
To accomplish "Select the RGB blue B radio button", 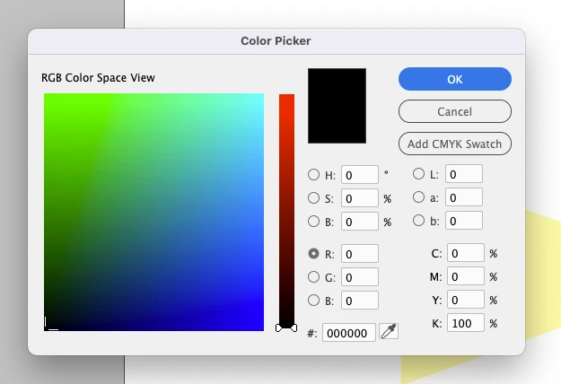I will [314, 301].
